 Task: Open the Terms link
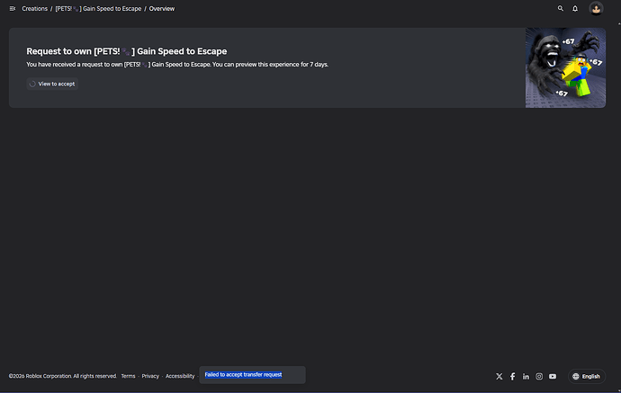coord(128,376)
